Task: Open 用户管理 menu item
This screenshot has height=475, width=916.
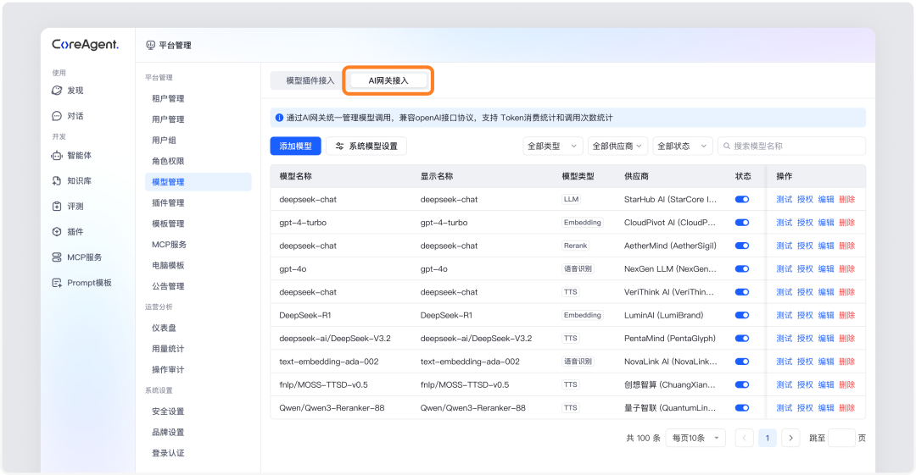Action: coord(168,119)
